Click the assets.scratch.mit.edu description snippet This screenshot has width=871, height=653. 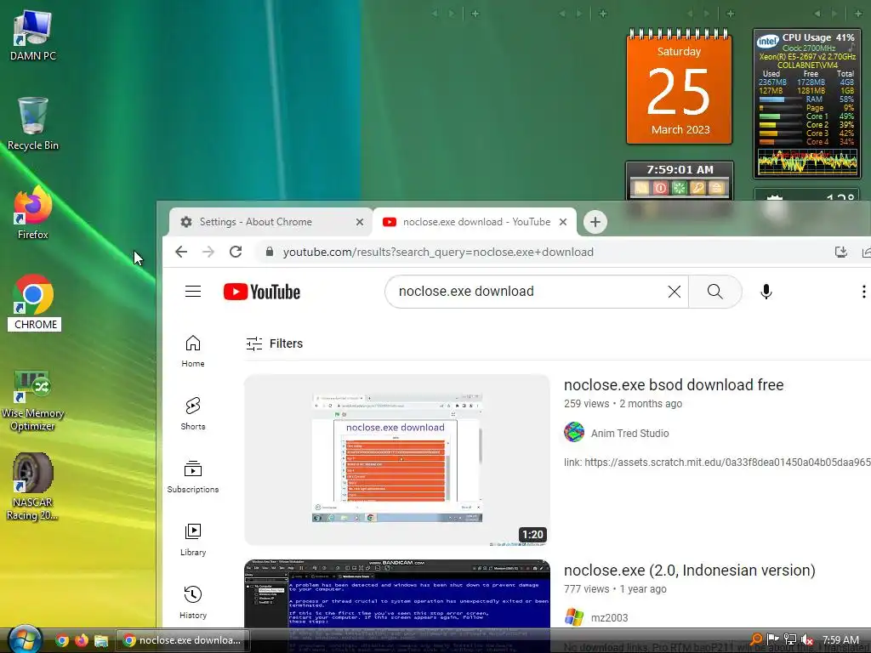tap(717, 462)
